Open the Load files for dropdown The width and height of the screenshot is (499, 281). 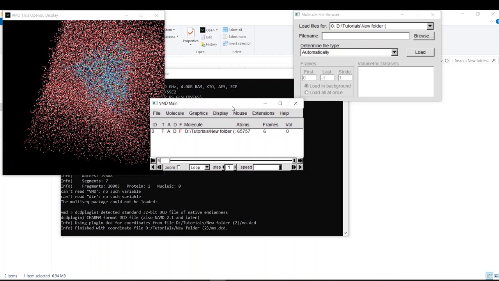pos(382,26)
